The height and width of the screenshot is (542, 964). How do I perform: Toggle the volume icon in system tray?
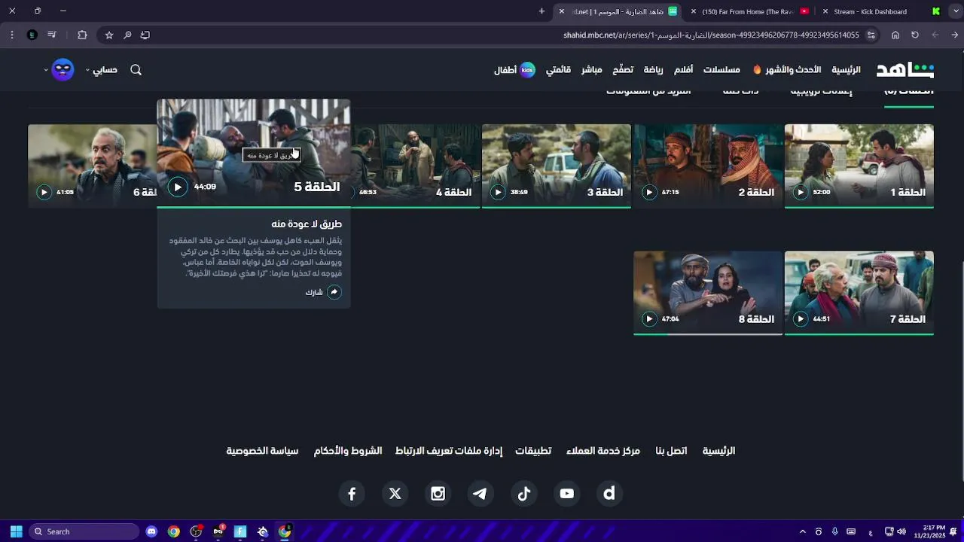(x=901, y=531)
